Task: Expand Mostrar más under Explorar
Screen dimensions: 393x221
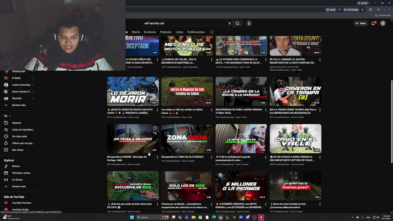Action: 19,186
